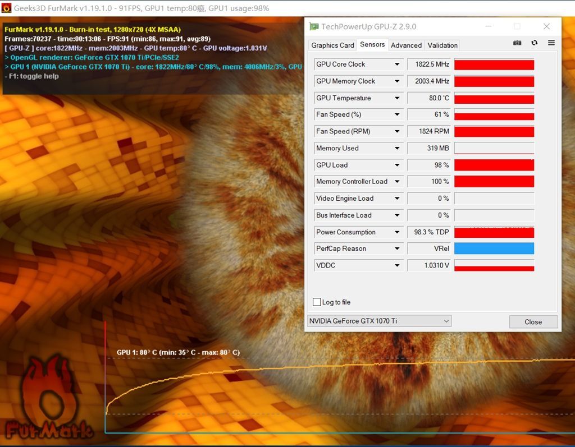Click the 'F1: toggle help' text in FurMark

(x=31, y=76)
